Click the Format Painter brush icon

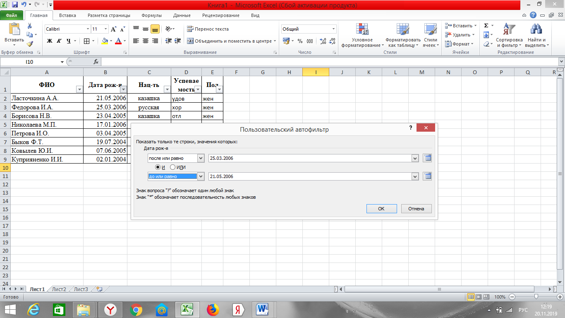point(29,43)
